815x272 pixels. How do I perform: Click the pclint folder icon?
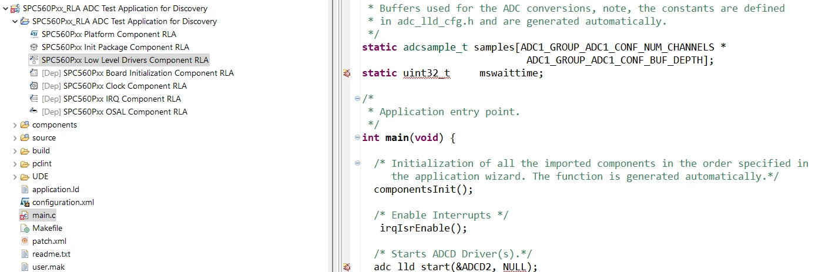pos(25,163)
